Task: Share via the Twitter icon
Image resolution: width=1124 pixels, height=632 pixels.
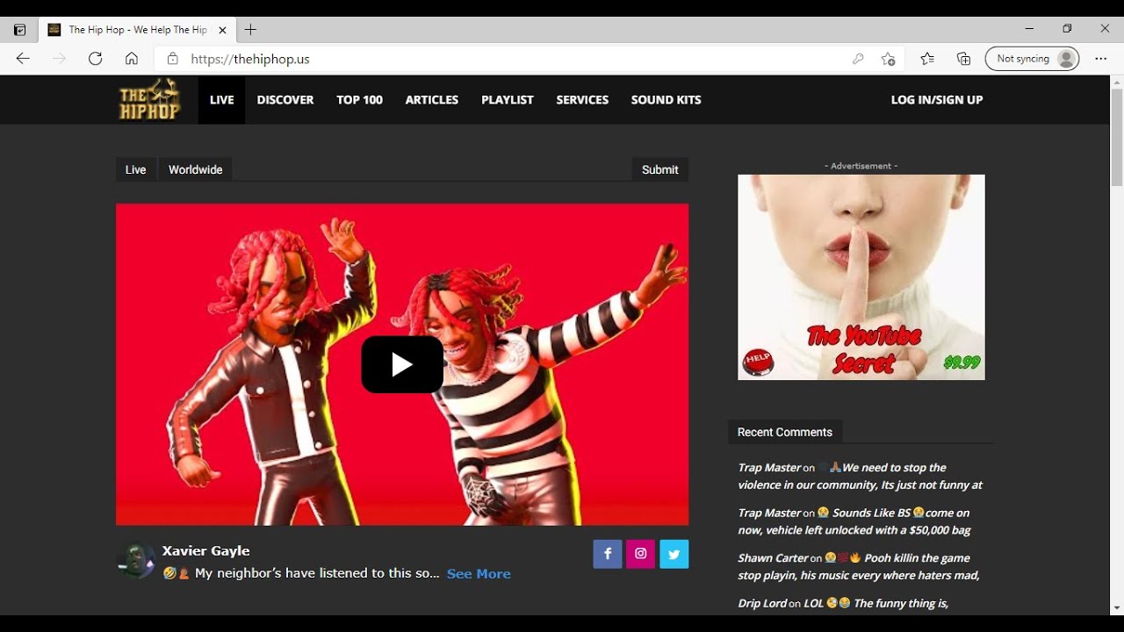Action: click(674, 554)
